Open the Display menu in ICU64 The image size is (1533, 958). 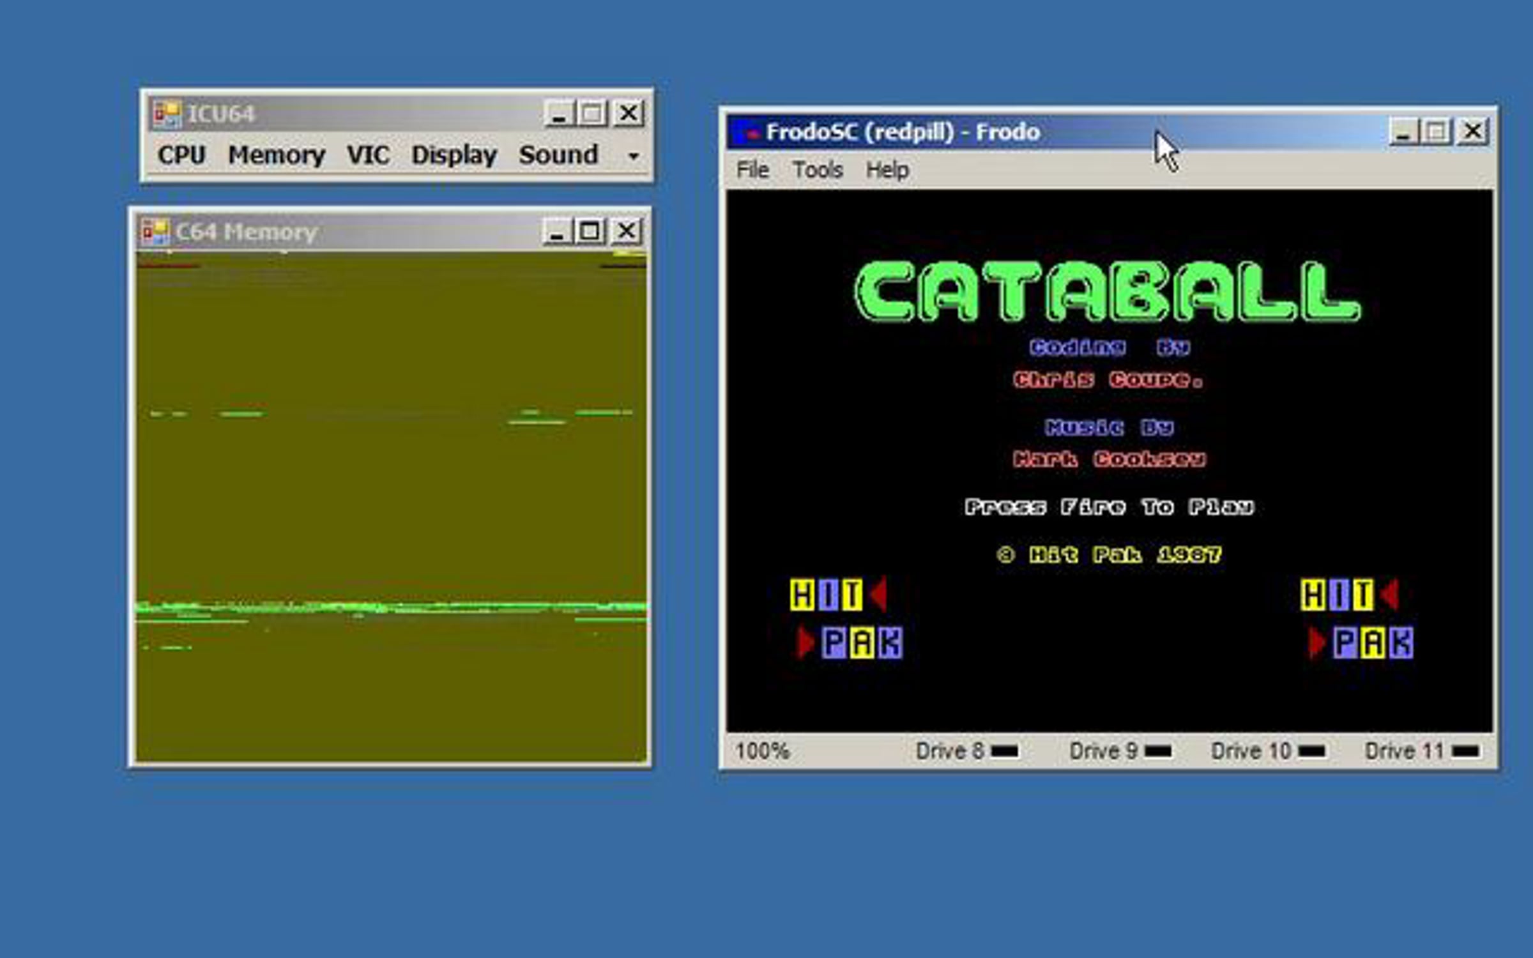click(x=454, y=155)
